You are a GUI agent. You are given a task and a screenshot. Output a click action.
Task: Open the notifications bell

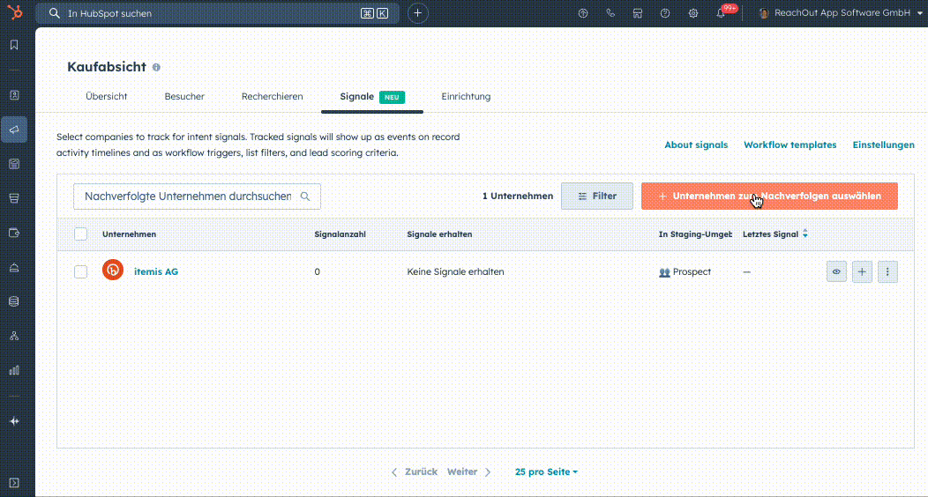721,13
